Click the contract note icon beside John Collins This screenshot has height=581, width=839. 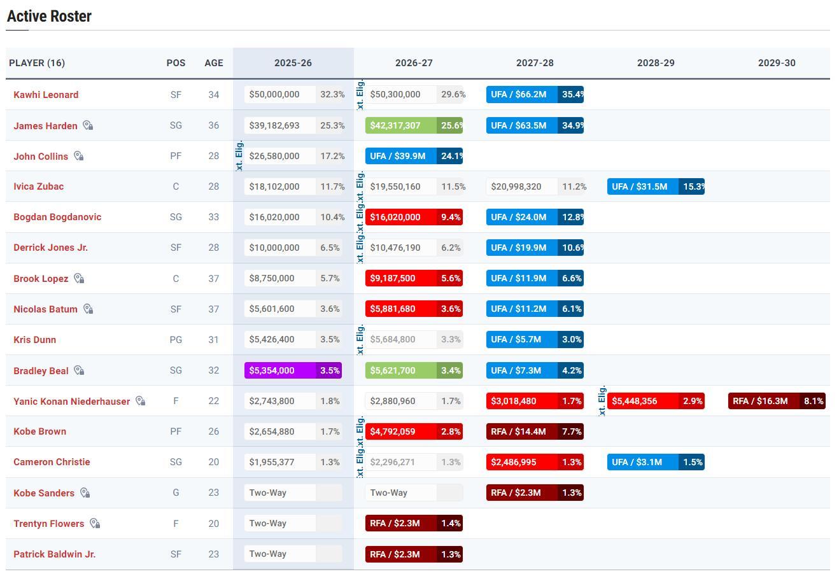(x=79, y=157)
